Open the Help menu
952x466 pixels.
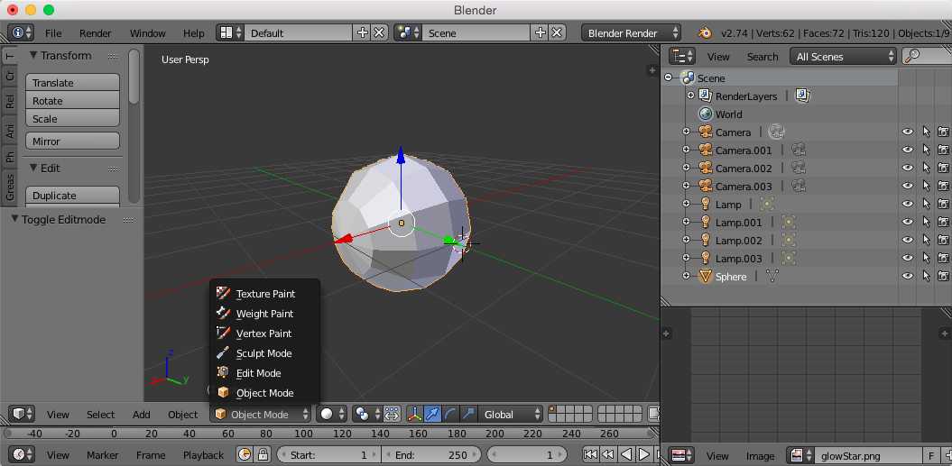click(x=194, y=32)
